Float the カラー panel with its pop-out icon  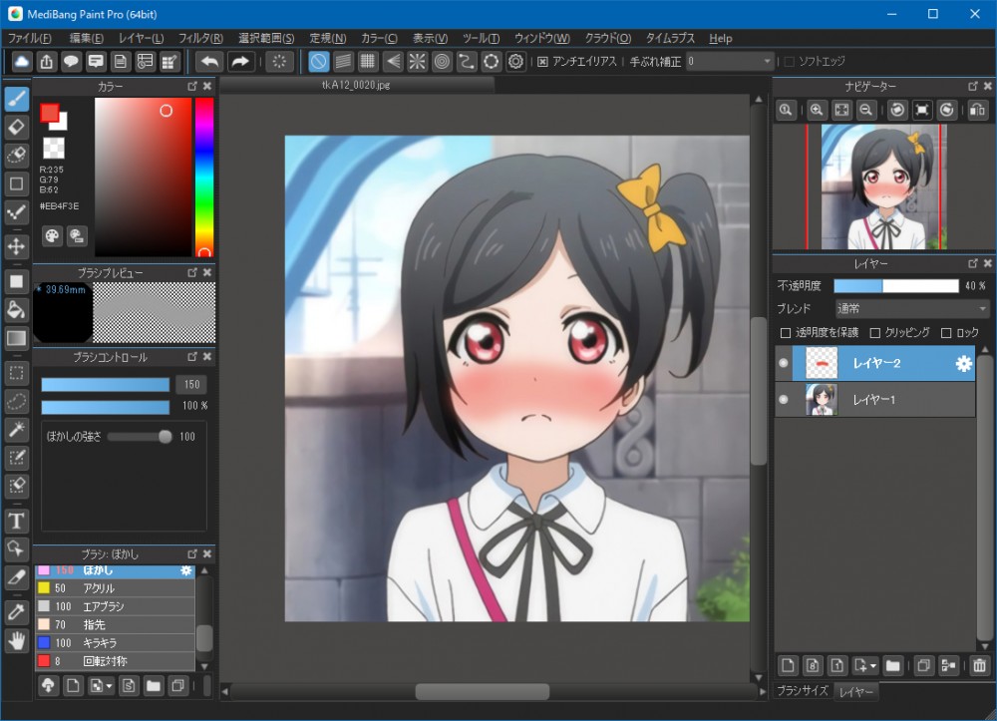pos(192,86)
